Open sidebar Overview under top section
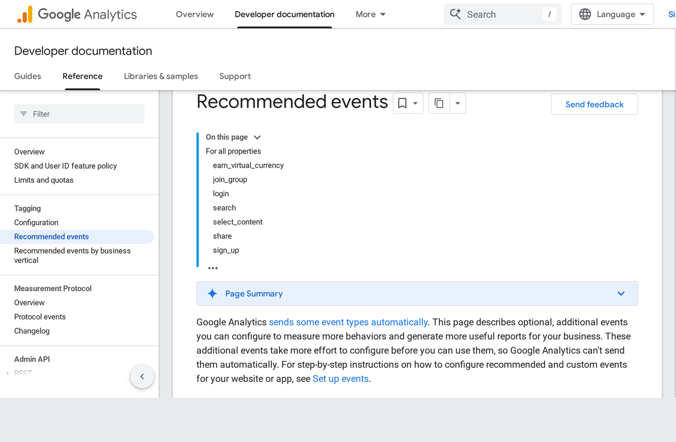This screenshot has width=676, height=442. [x=29, y=152]
